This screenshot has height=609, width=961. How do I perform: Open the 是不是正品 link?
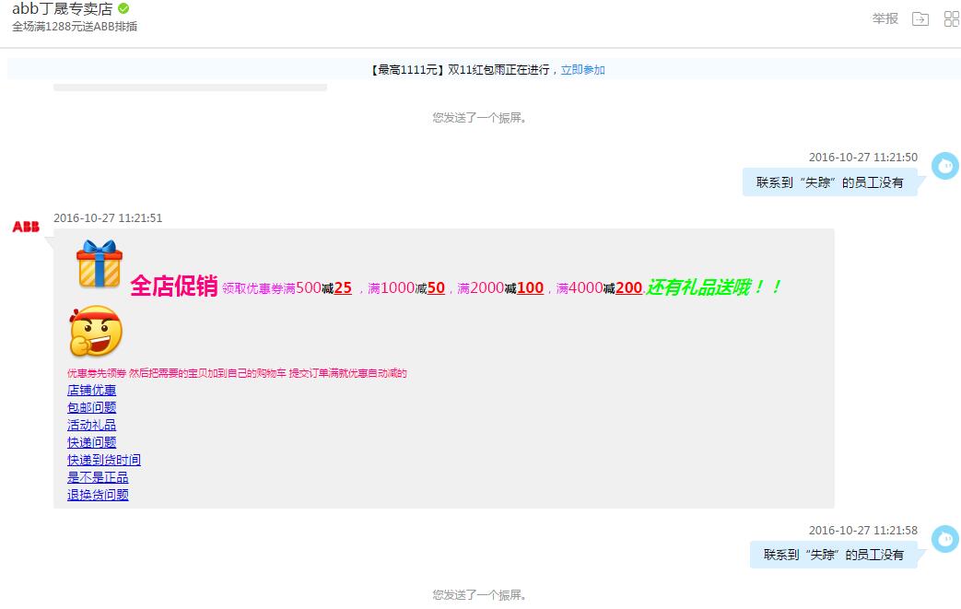click(x=98, y=477)
